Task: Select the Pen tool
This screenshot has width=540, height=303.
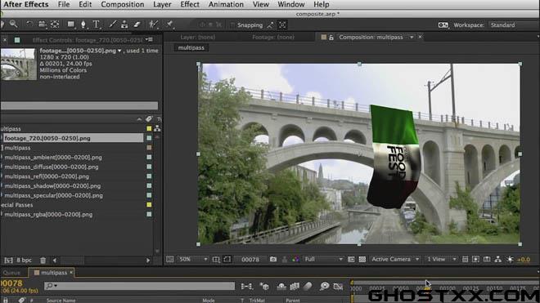Action: click(83, 25)
